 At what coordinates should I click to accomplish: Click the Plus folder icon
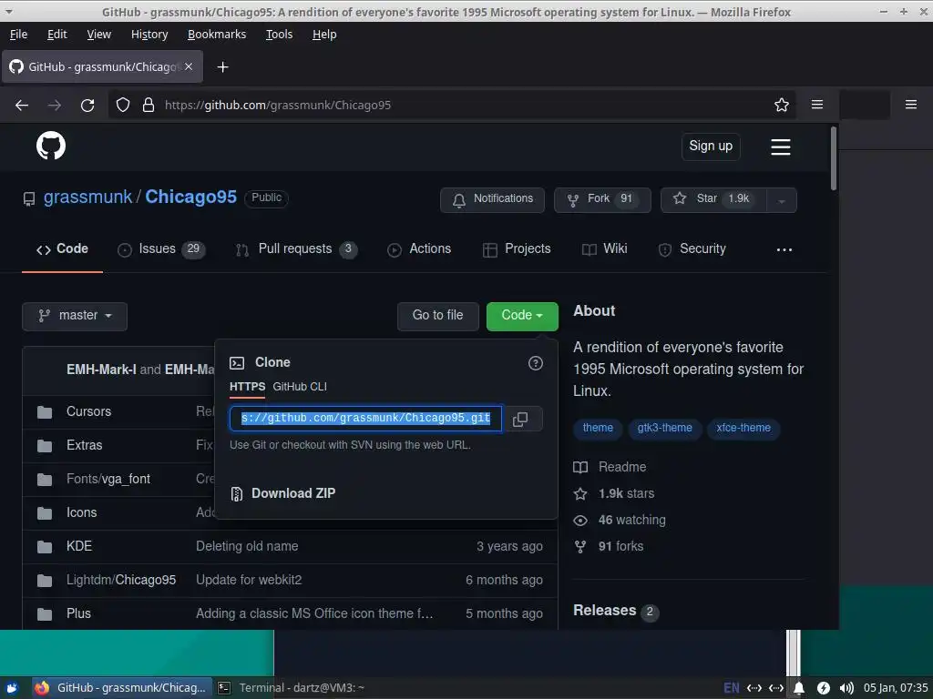click(x=45, y=614)
